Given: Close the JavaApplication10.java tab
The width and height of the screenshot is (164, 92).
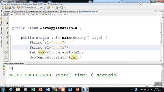Looking at the screenshot, I should pyautogui.click(x=97, y=11).
